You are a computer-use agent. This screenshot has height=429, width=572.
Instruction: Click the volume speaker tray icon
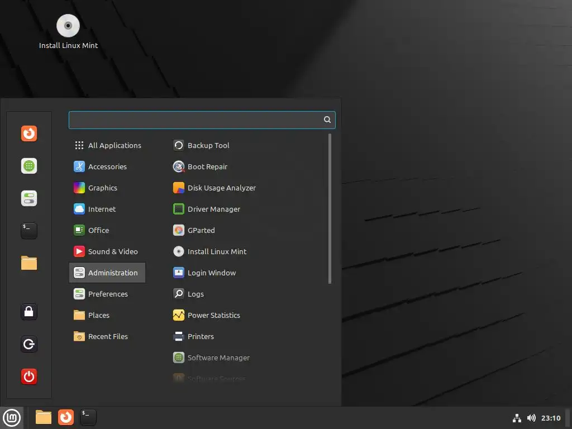(x=532, y=418)
